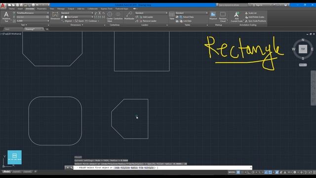Use the Quick dimension tool
Screen dimensions: 316x178
[x=79, y=21]
